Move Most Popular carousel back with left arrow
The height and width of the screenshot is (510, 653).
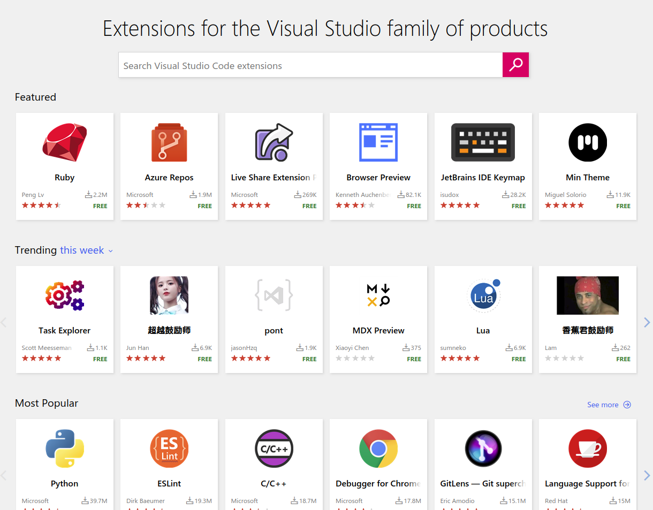(3, 475)
